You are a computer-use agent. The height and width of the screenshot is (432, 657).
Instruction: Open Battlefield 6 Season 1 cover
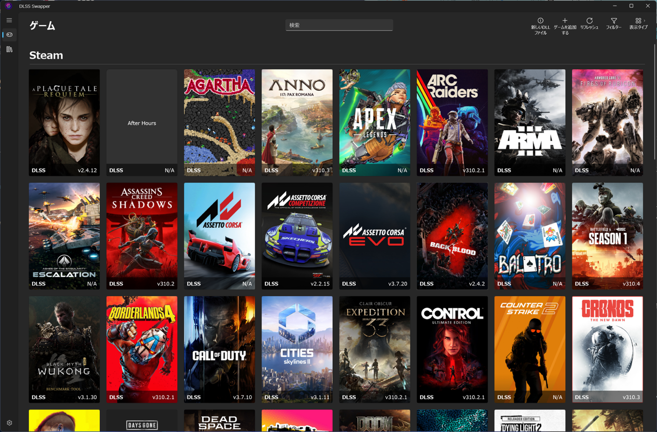pyautogui.click(x=608, y=236)
